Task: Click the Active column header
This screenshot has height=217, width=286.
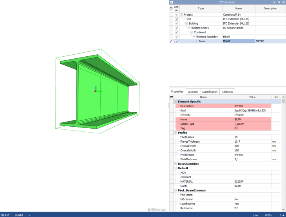Action: 176,8
